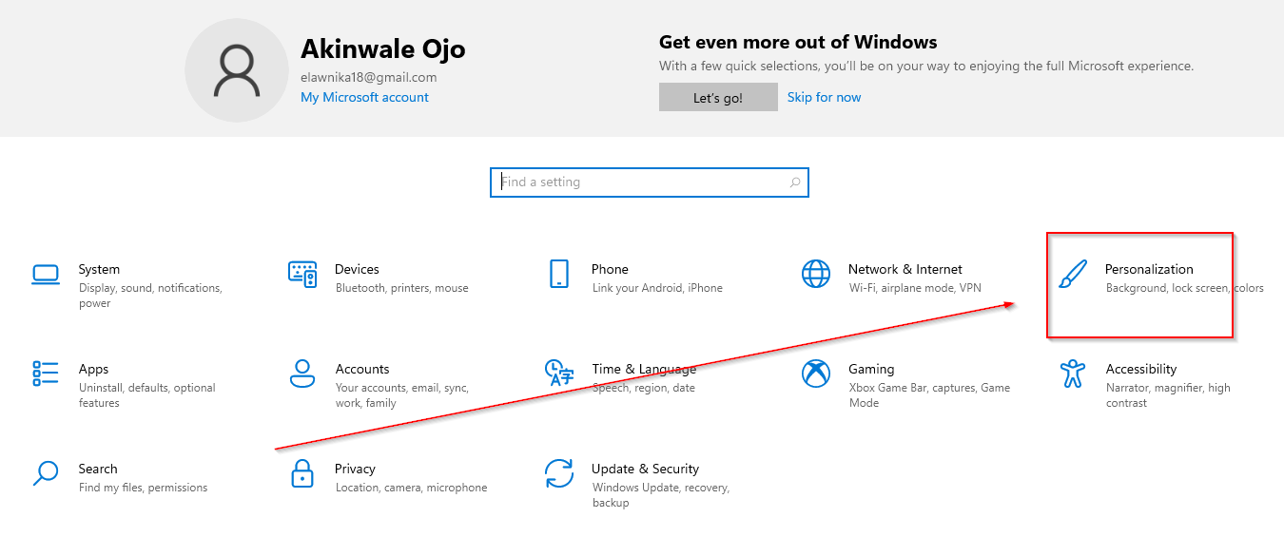Select the Network & Internet globe icon

tap(816, 274)
